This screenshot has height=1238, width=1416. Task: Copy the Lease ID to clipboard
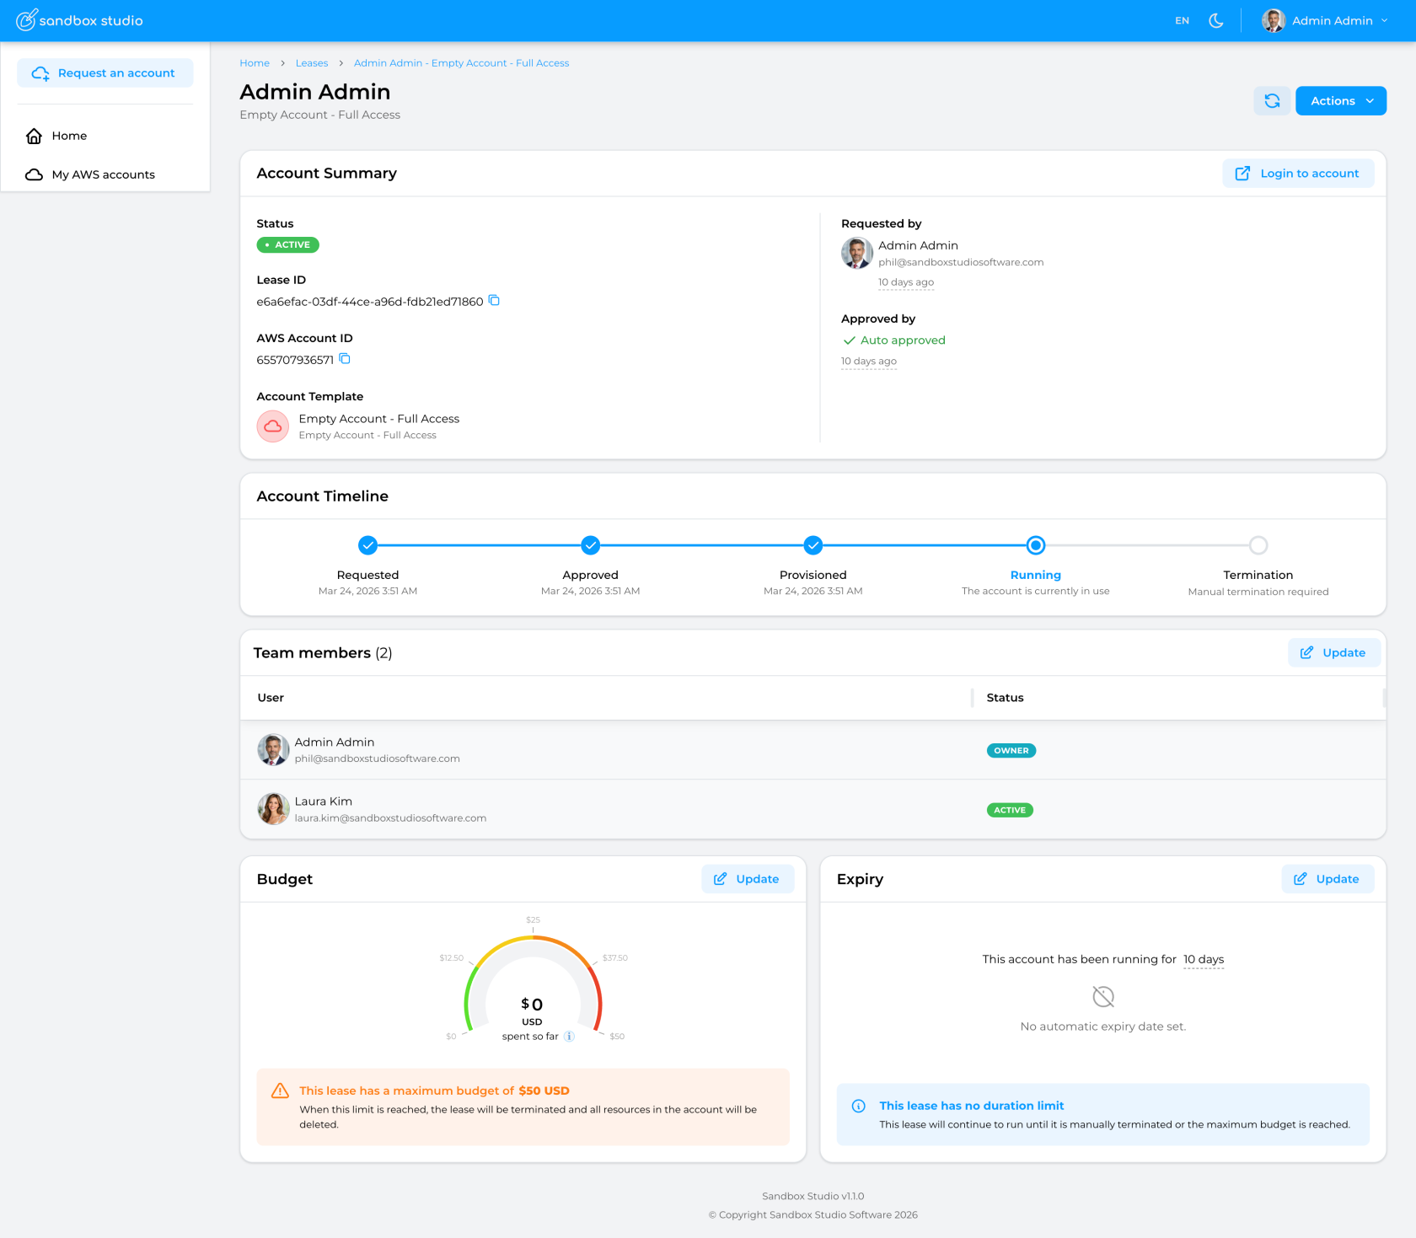pos(494,301)
